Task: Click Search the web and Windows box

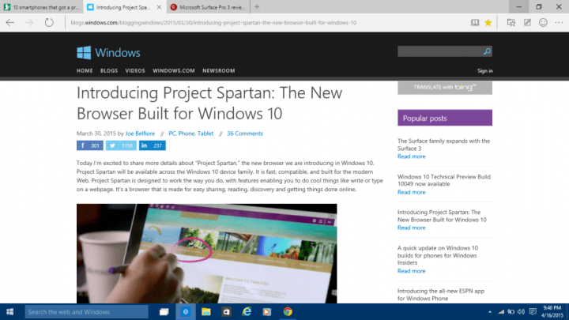Action: [86, 311]
